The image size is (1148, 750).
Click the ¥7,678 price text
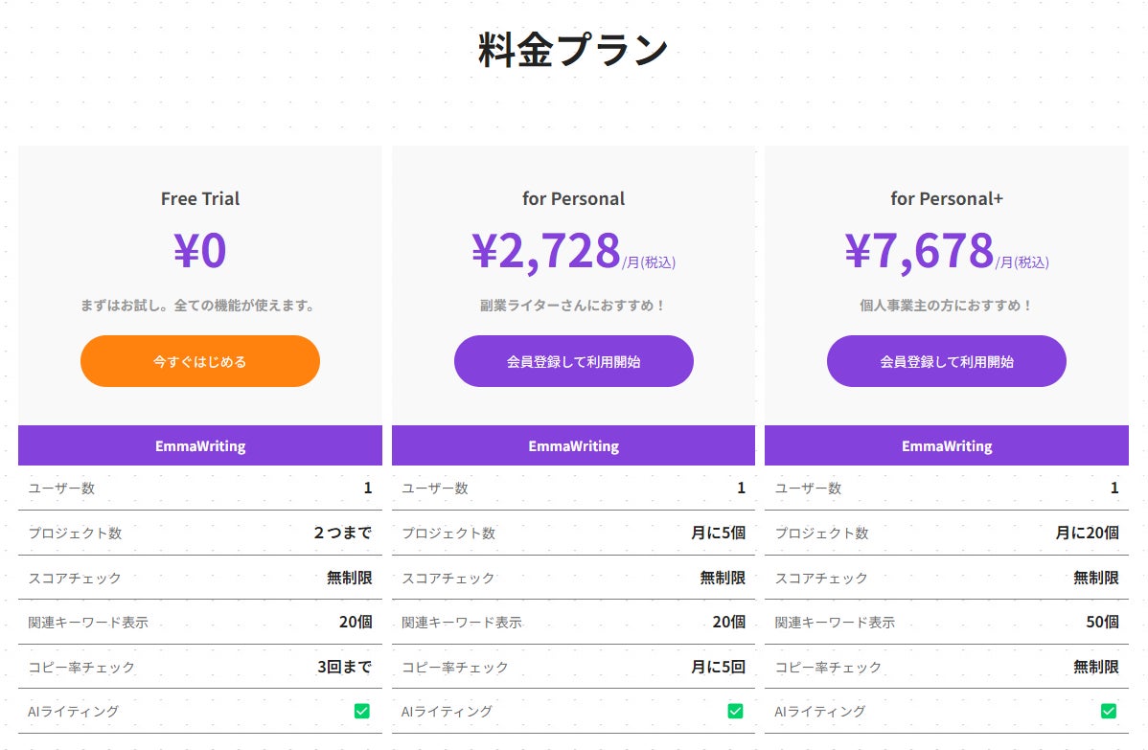(920, 251)
